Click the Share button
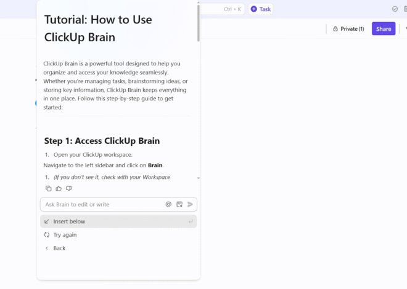 pyautogui.click(x=384, y=29)
